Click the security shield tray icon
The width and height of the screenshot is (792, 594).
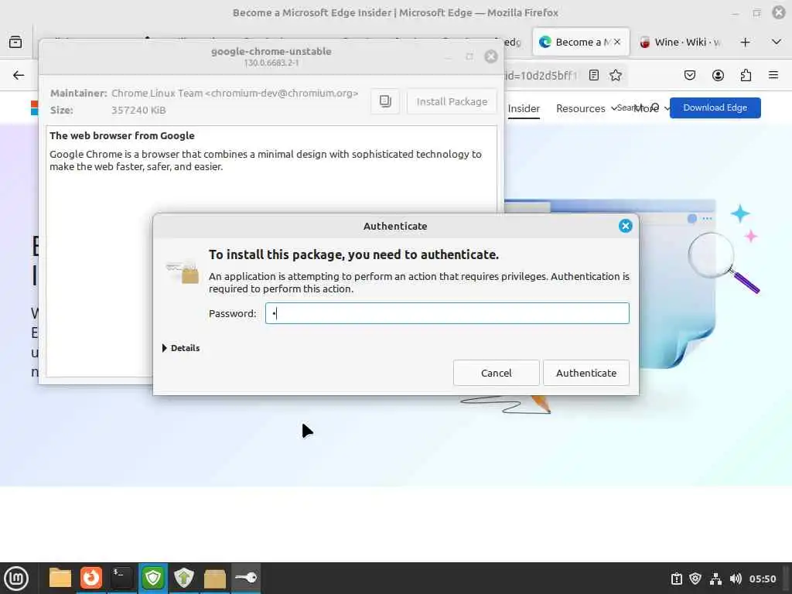pyautogui.click(x=695, y=579)
